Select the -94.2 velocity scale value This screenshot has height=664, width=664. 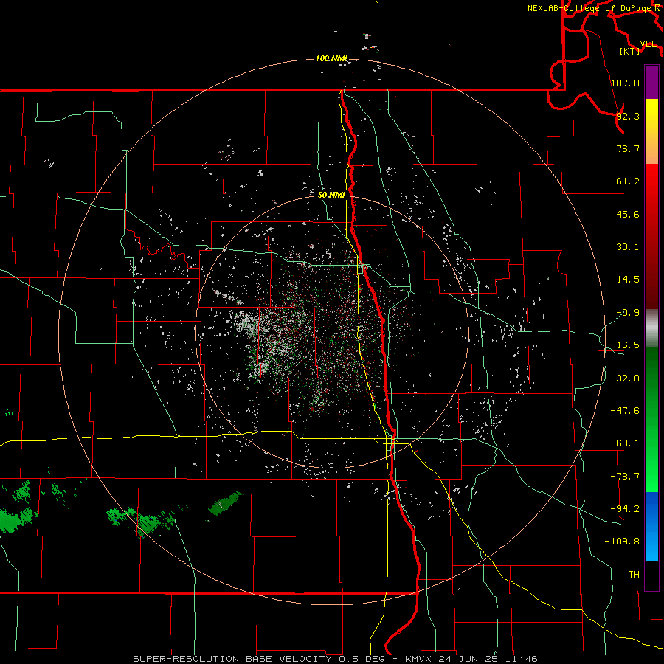[x=625, y=509]
